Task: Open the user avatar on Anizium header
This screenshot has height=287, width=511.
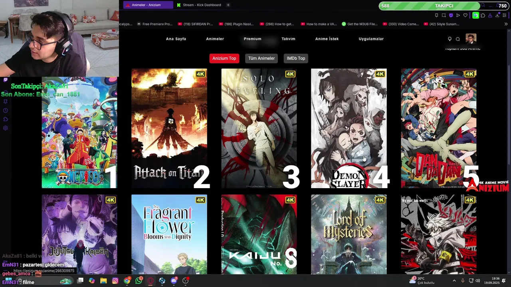Action: click(471, 39)
